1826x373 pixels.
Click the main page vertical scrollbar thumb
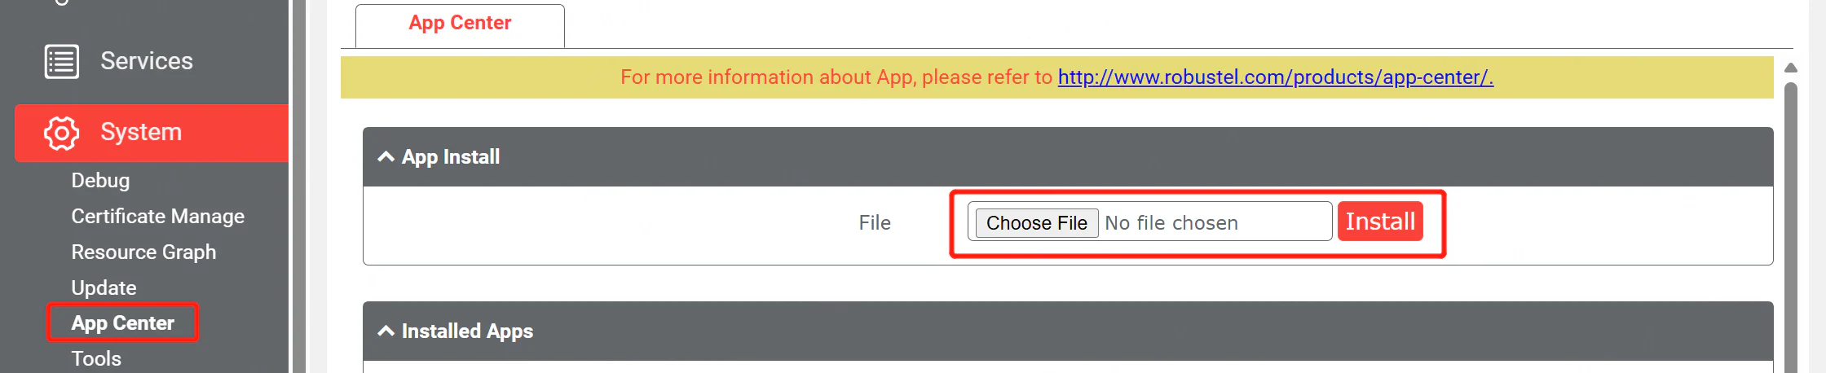[x=1791, y=228]
